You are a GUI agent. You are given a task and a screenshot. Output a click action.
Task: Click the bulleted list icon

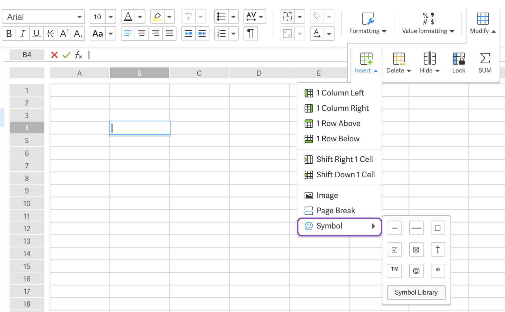coord(221,16)
